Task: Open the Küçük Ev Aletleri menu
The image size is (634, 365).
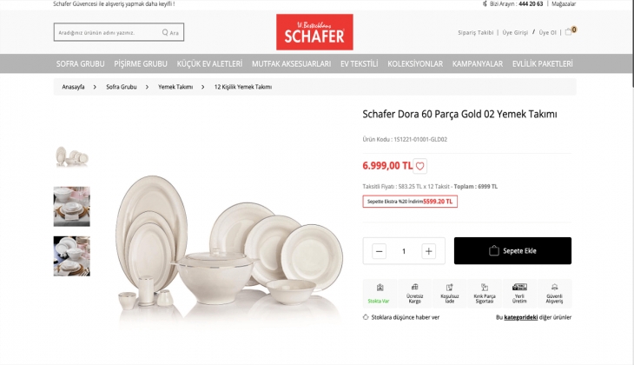Action: 209,64
